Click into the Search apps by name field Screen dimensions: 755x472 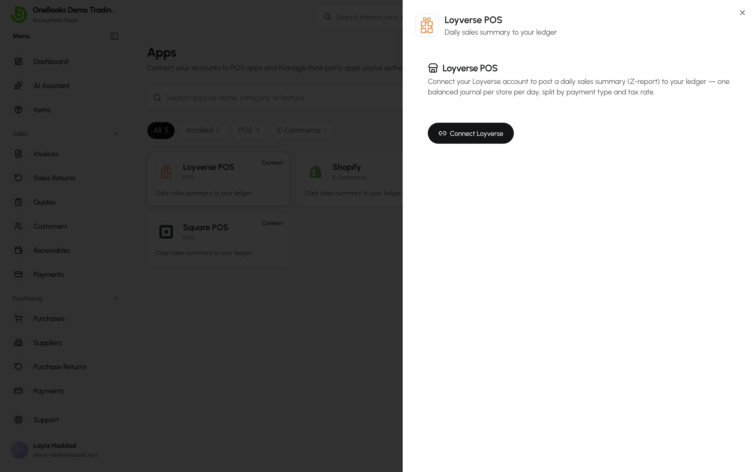[x=274, y=98]
